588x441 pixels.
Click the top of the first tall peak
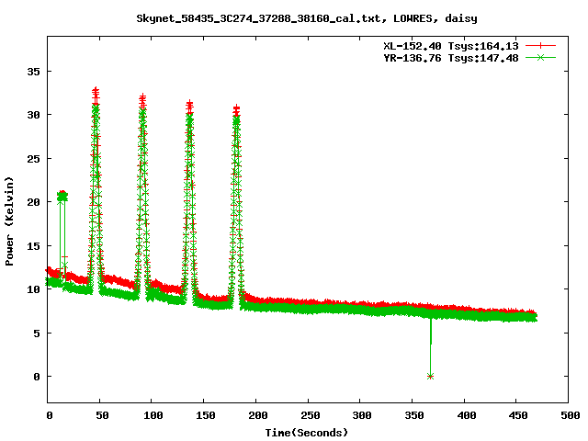pyautogui.click(x=96, y=90)
